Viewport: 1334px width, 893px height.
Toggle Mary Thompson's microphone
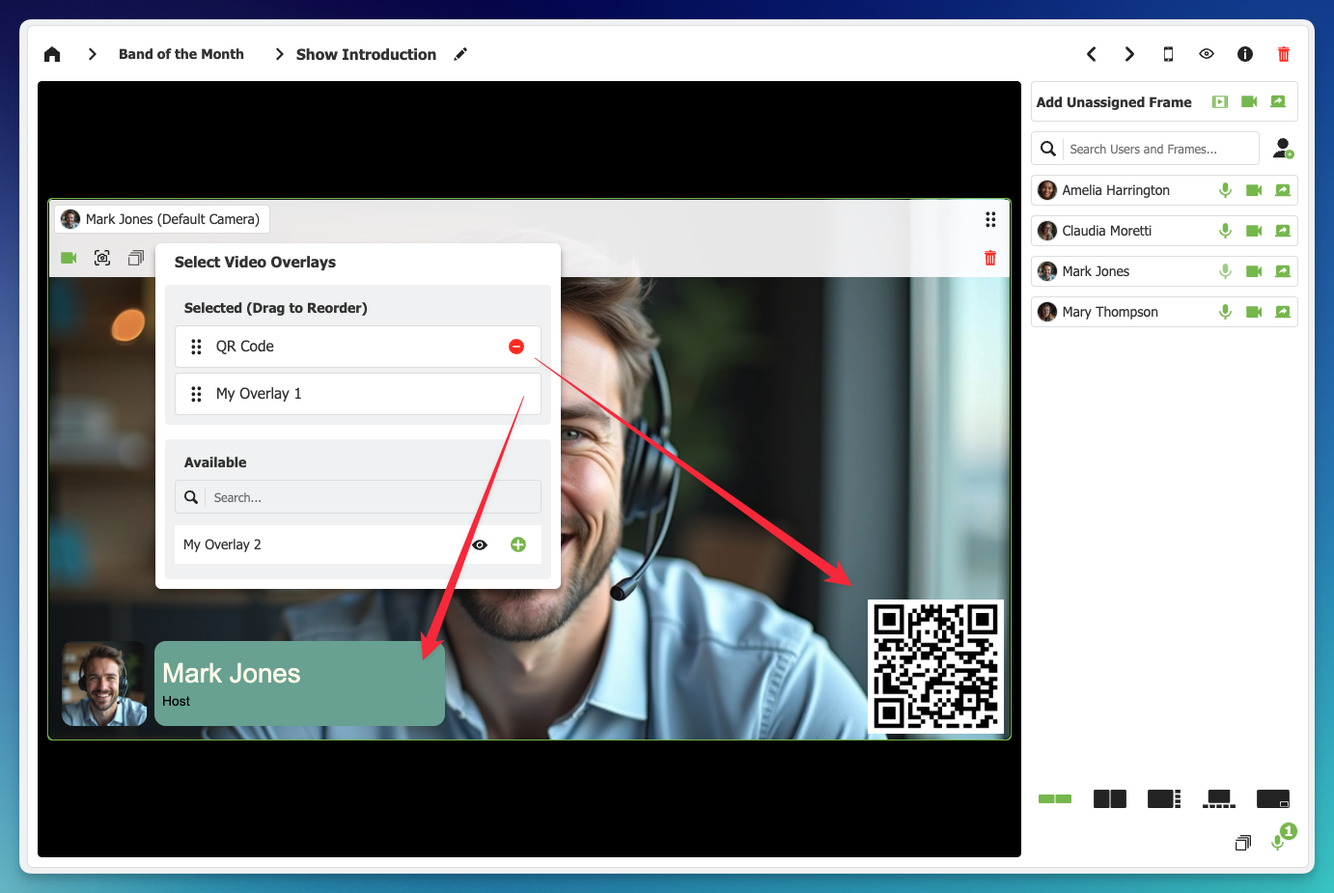pos(1225,312)
